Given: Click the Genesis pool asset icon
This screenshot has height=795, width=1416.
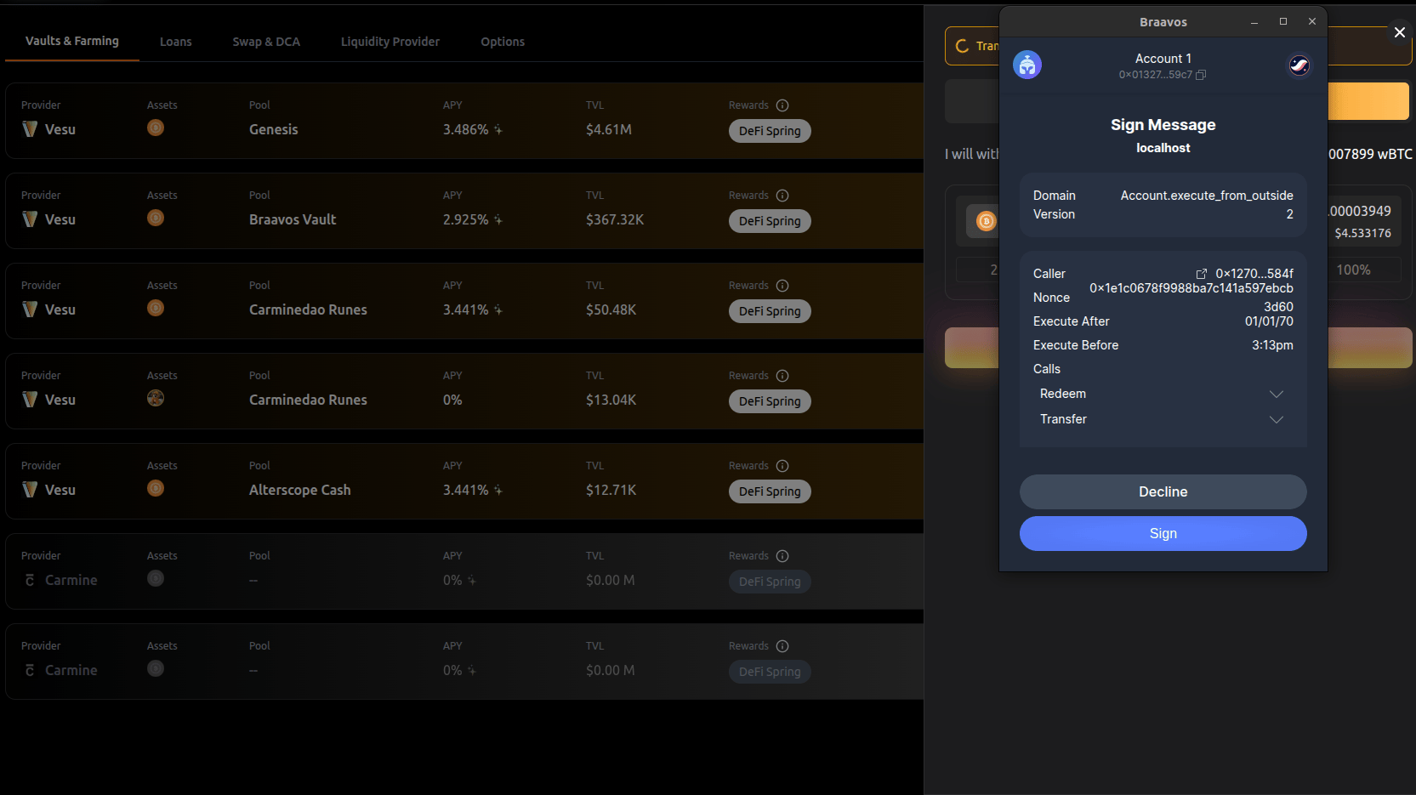Looking at the screenshot, I should pos(156,128).
